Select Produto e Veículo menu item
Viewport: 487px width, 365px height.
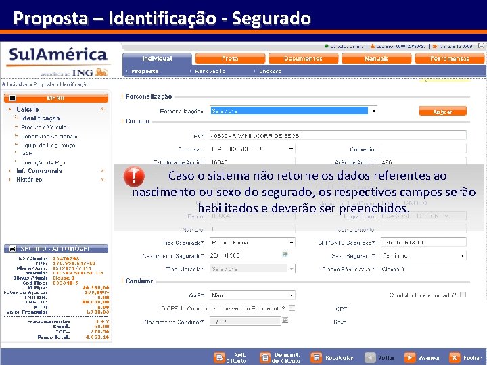click(43, 127)
